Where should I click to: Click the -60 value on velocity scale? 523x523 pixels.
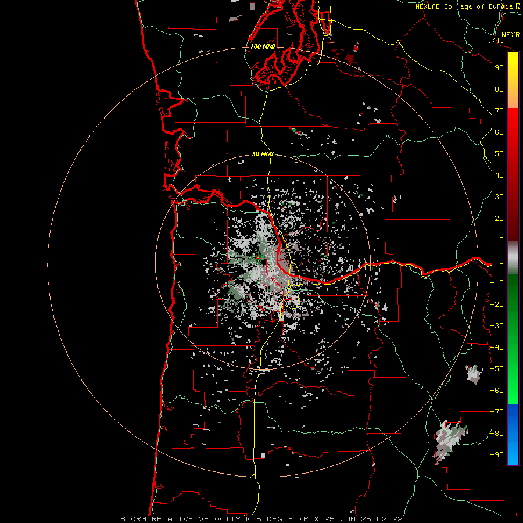point(497,391)
